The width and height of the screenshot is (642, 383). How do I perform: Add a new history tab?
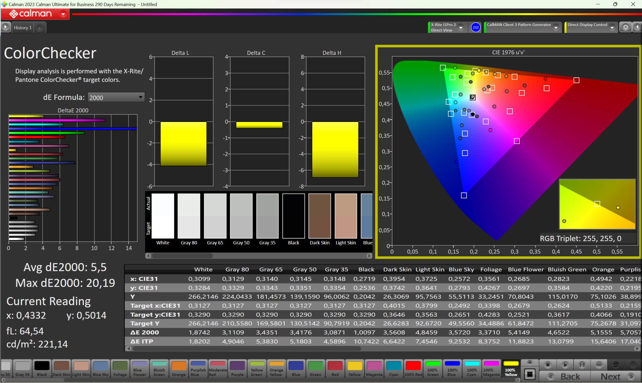[x=39, y=28]
